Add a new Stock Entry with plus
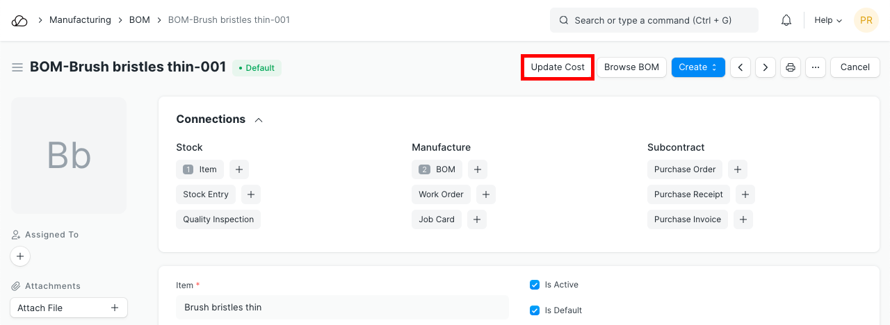 (251, 194)
